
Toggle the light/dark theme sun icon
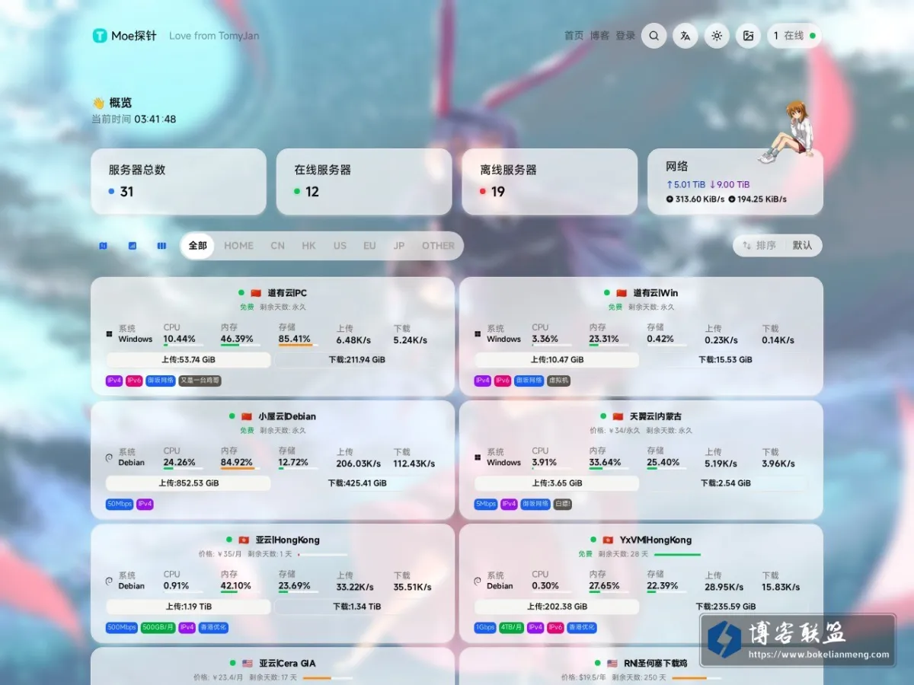[x=717, y=36]
